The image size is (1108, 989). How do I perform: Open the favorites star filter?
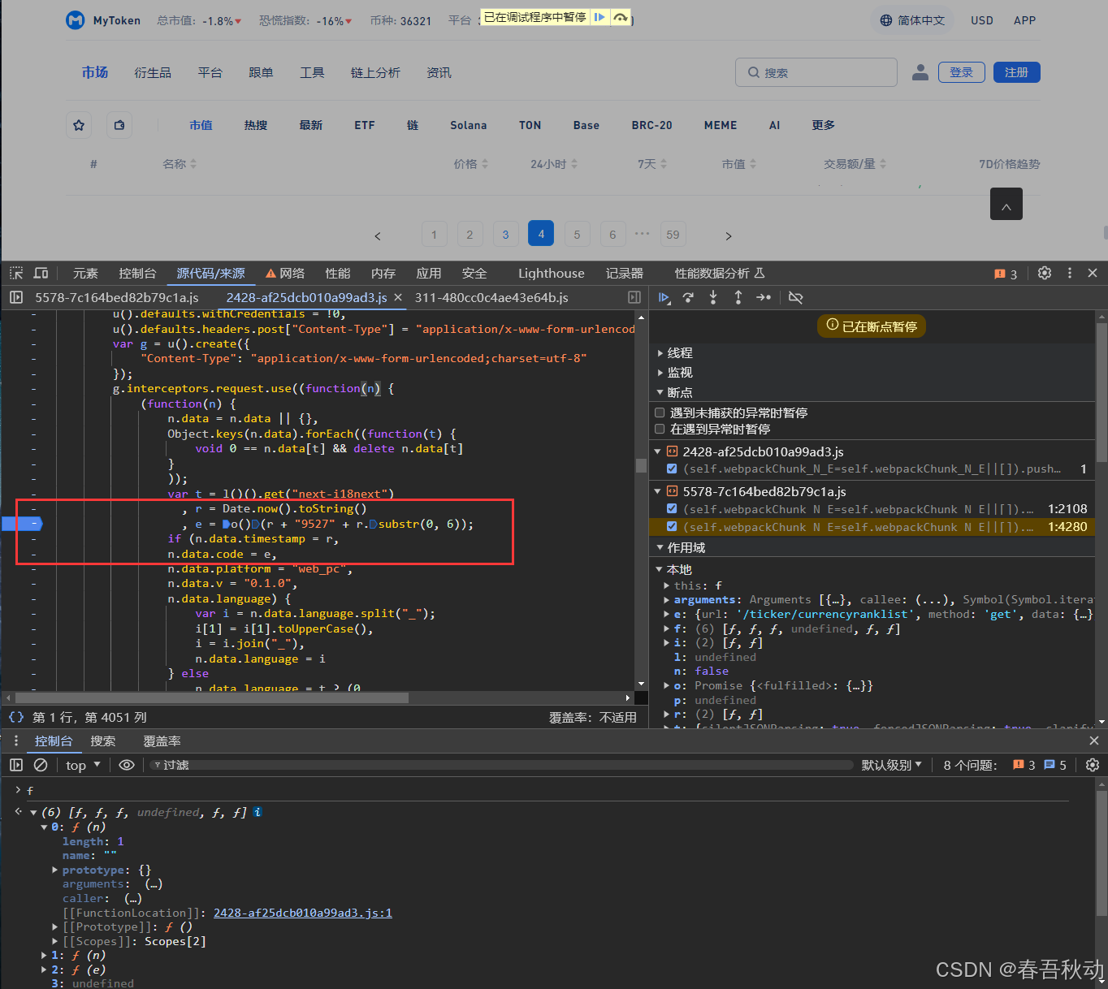point(79,125)
